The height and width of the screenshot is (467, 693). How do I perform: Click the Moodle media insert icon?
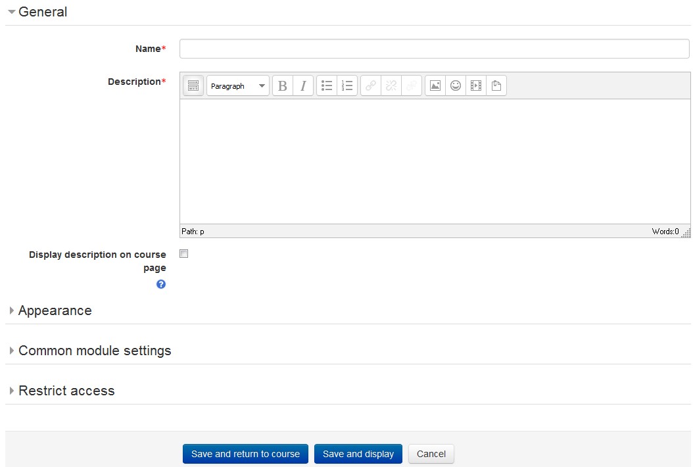476,86
